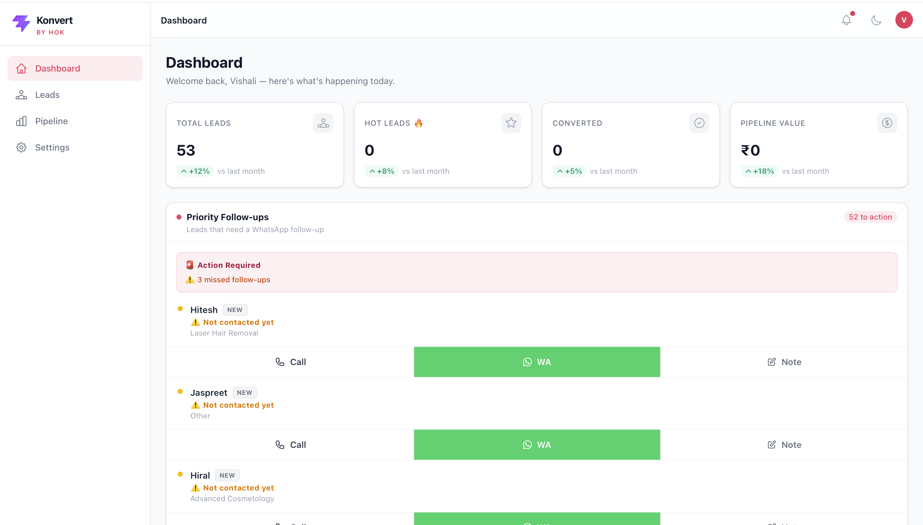The height and width of the screenshot is (525, 923).
Task: Open the 3 missed follow-ups alert
Action: 234,280
